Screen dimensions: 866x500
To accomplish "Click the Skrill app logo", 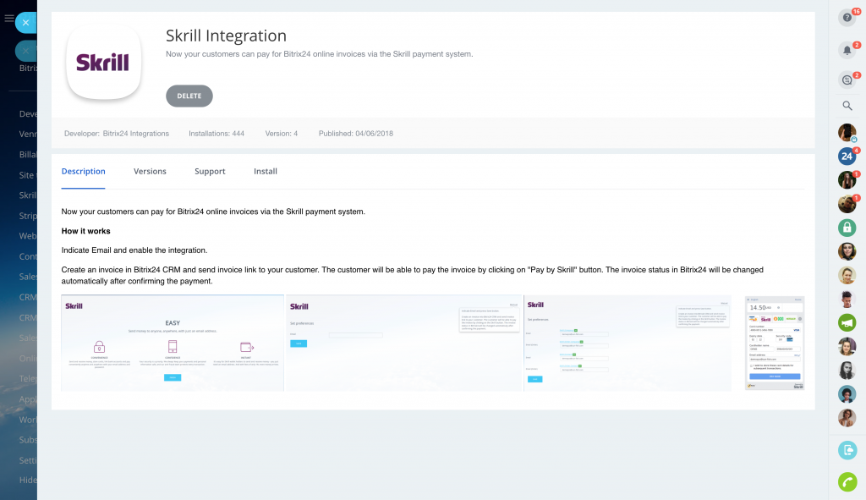I will 103,62.
